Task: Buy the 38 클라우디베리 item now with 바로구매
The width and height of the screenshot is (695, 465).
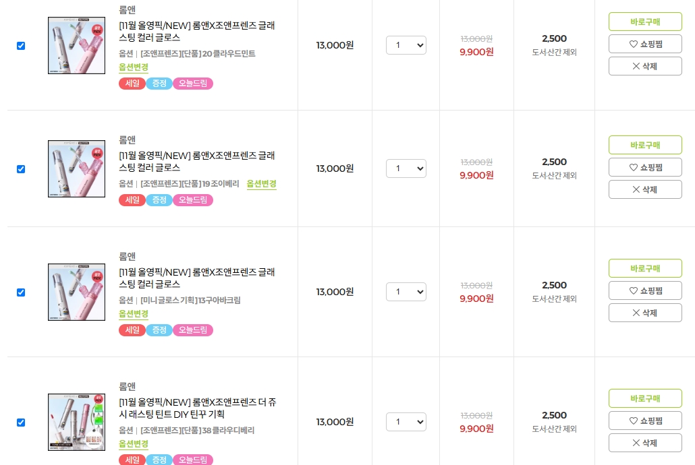Action: click(x=645, y=398)
